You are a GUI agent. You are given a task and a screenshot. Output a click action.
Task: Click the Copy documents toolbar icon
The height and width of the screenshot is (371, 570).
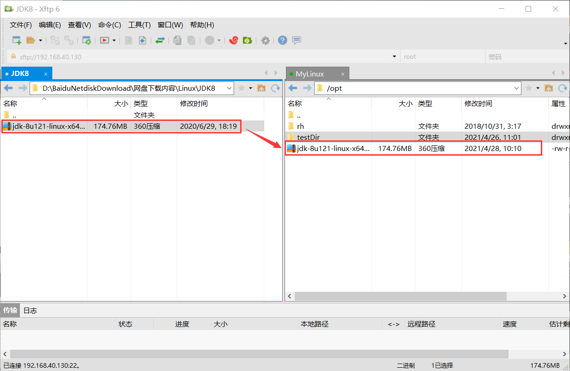[177, 40]
